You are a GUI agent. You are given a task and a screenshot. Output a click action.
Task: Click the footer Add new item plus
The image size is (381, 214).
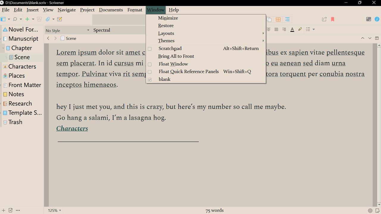4,210
